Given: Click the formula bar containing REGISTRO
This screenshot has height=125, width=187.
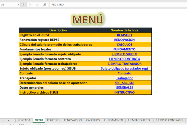Looking at the screenshot, I should 118,5.
